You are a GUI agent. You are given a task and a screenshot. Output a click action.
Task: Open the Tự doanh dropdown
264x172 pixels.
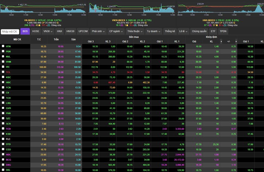(x=154, y=32)
